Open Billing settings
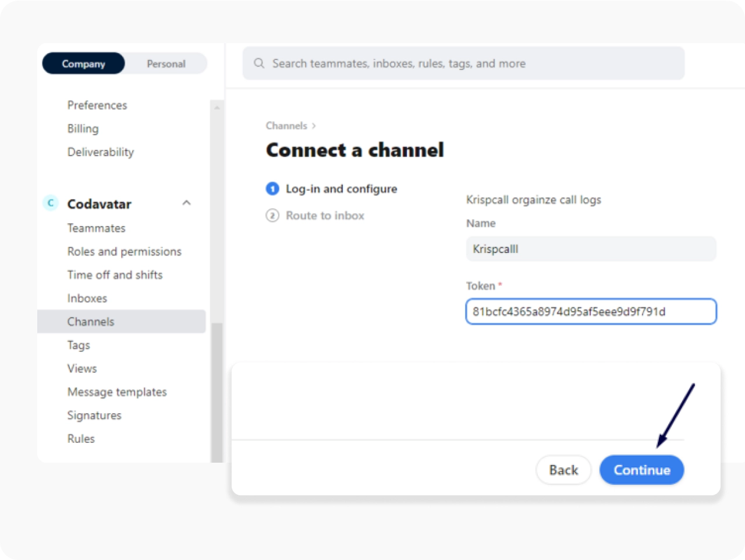This screenshot has width=745, height=560. [83, 129]
